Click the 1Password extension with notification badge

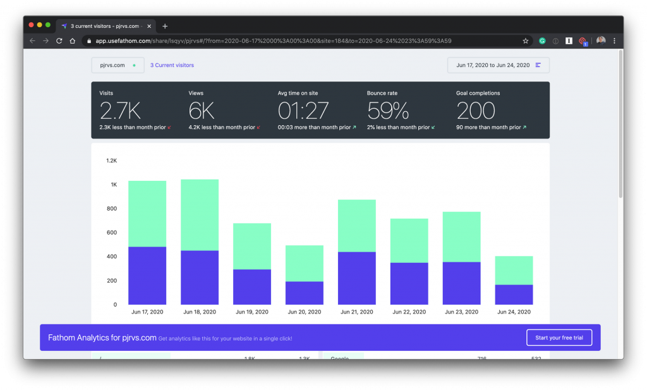(582, 40)
